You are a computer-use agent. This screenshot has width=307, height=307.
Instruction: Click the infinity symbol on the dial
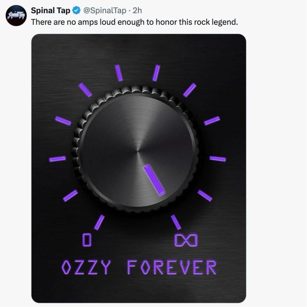(186, 240)
